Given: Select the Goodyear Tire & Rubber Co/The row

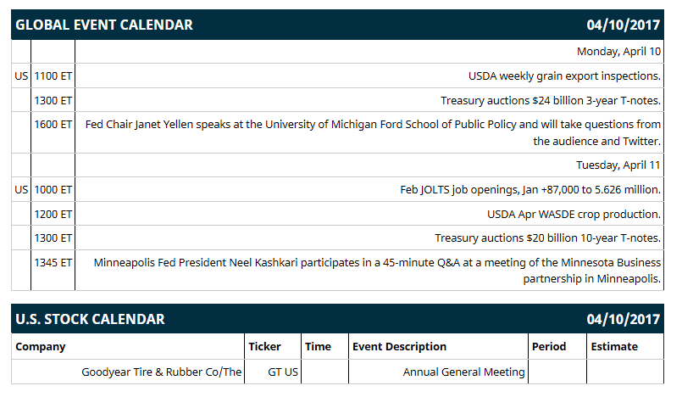Looking at the screenshot, I should pyautogui.click(x=337, y=372).
